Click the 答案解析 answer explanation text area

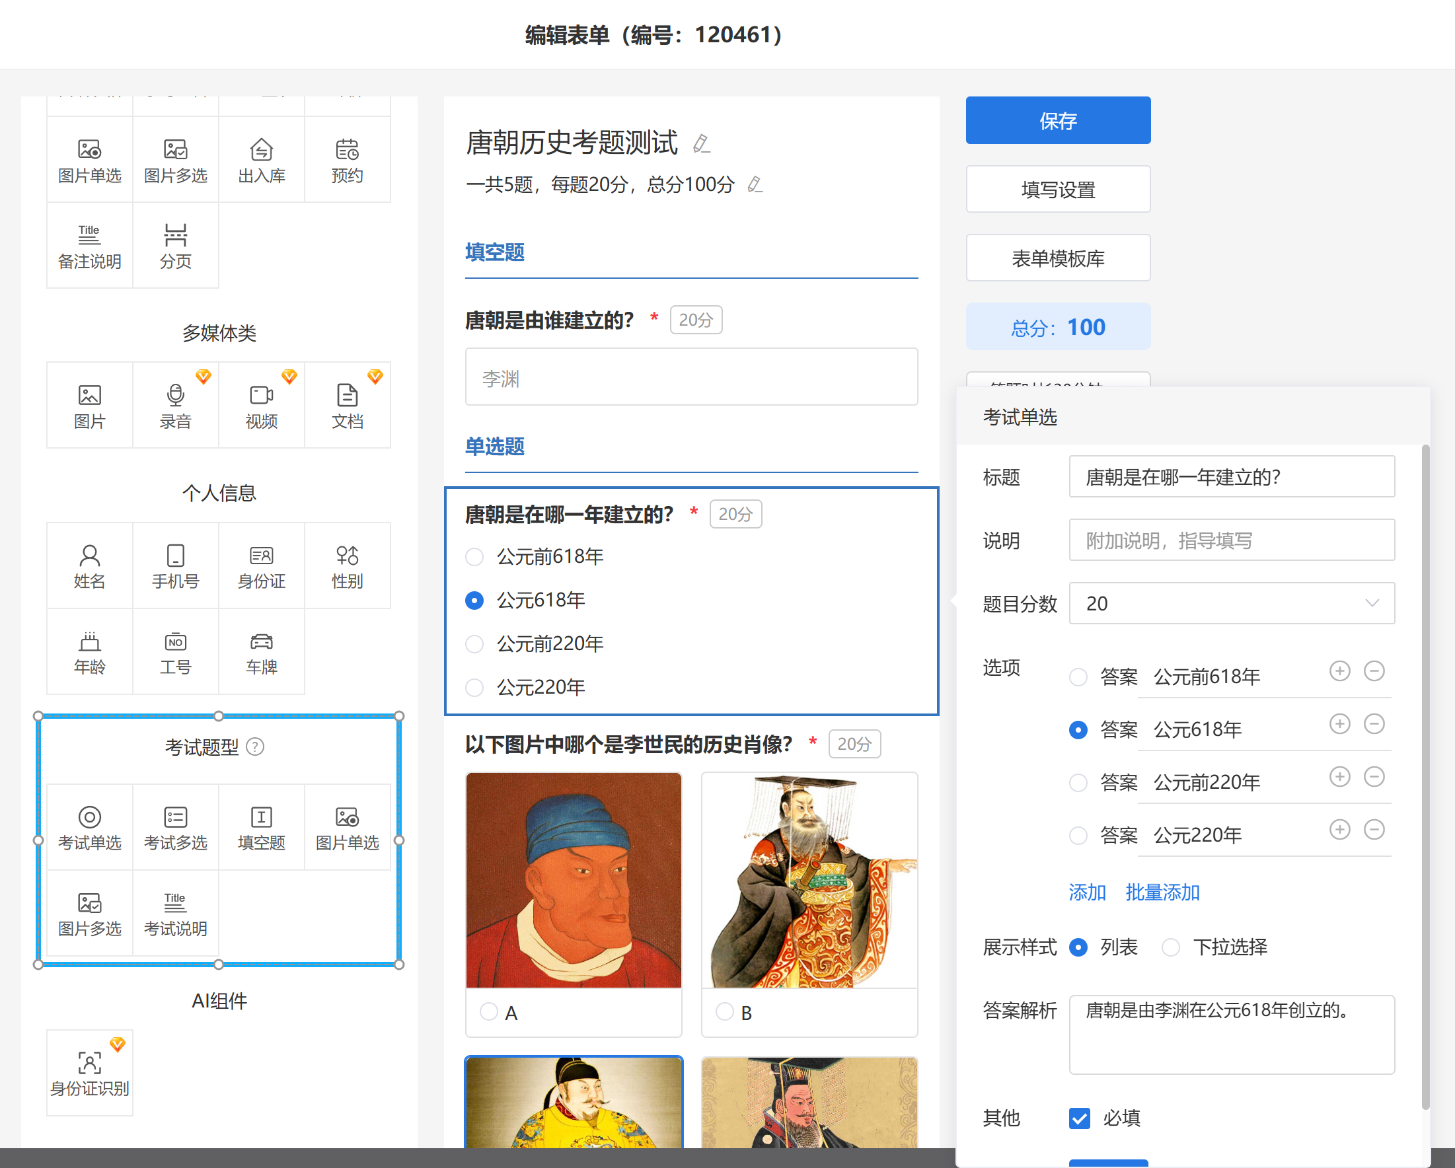click(x=1231, y=1034)
